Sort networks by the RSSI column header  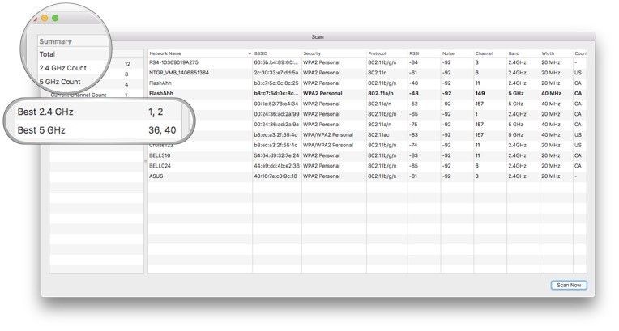[423, 53]
